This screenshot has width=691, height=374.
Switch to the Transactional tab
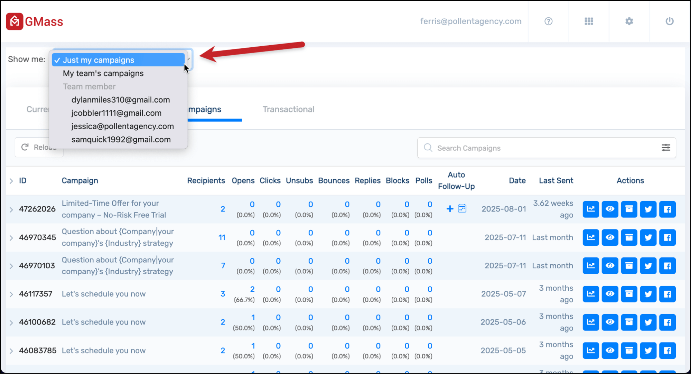click(x=288, y=110)
